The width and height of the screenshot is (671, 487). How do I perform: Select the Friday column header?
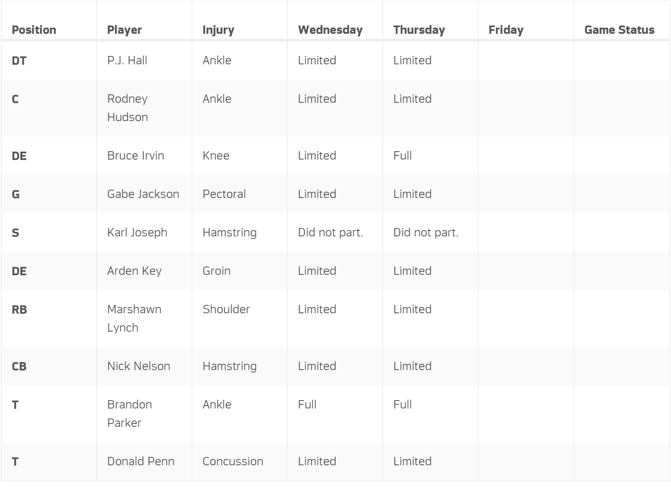click(506, 30)
